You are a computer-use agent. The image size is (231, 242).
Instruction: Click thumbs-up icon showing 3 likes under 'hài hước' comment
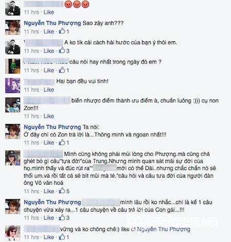click(62, 50)
